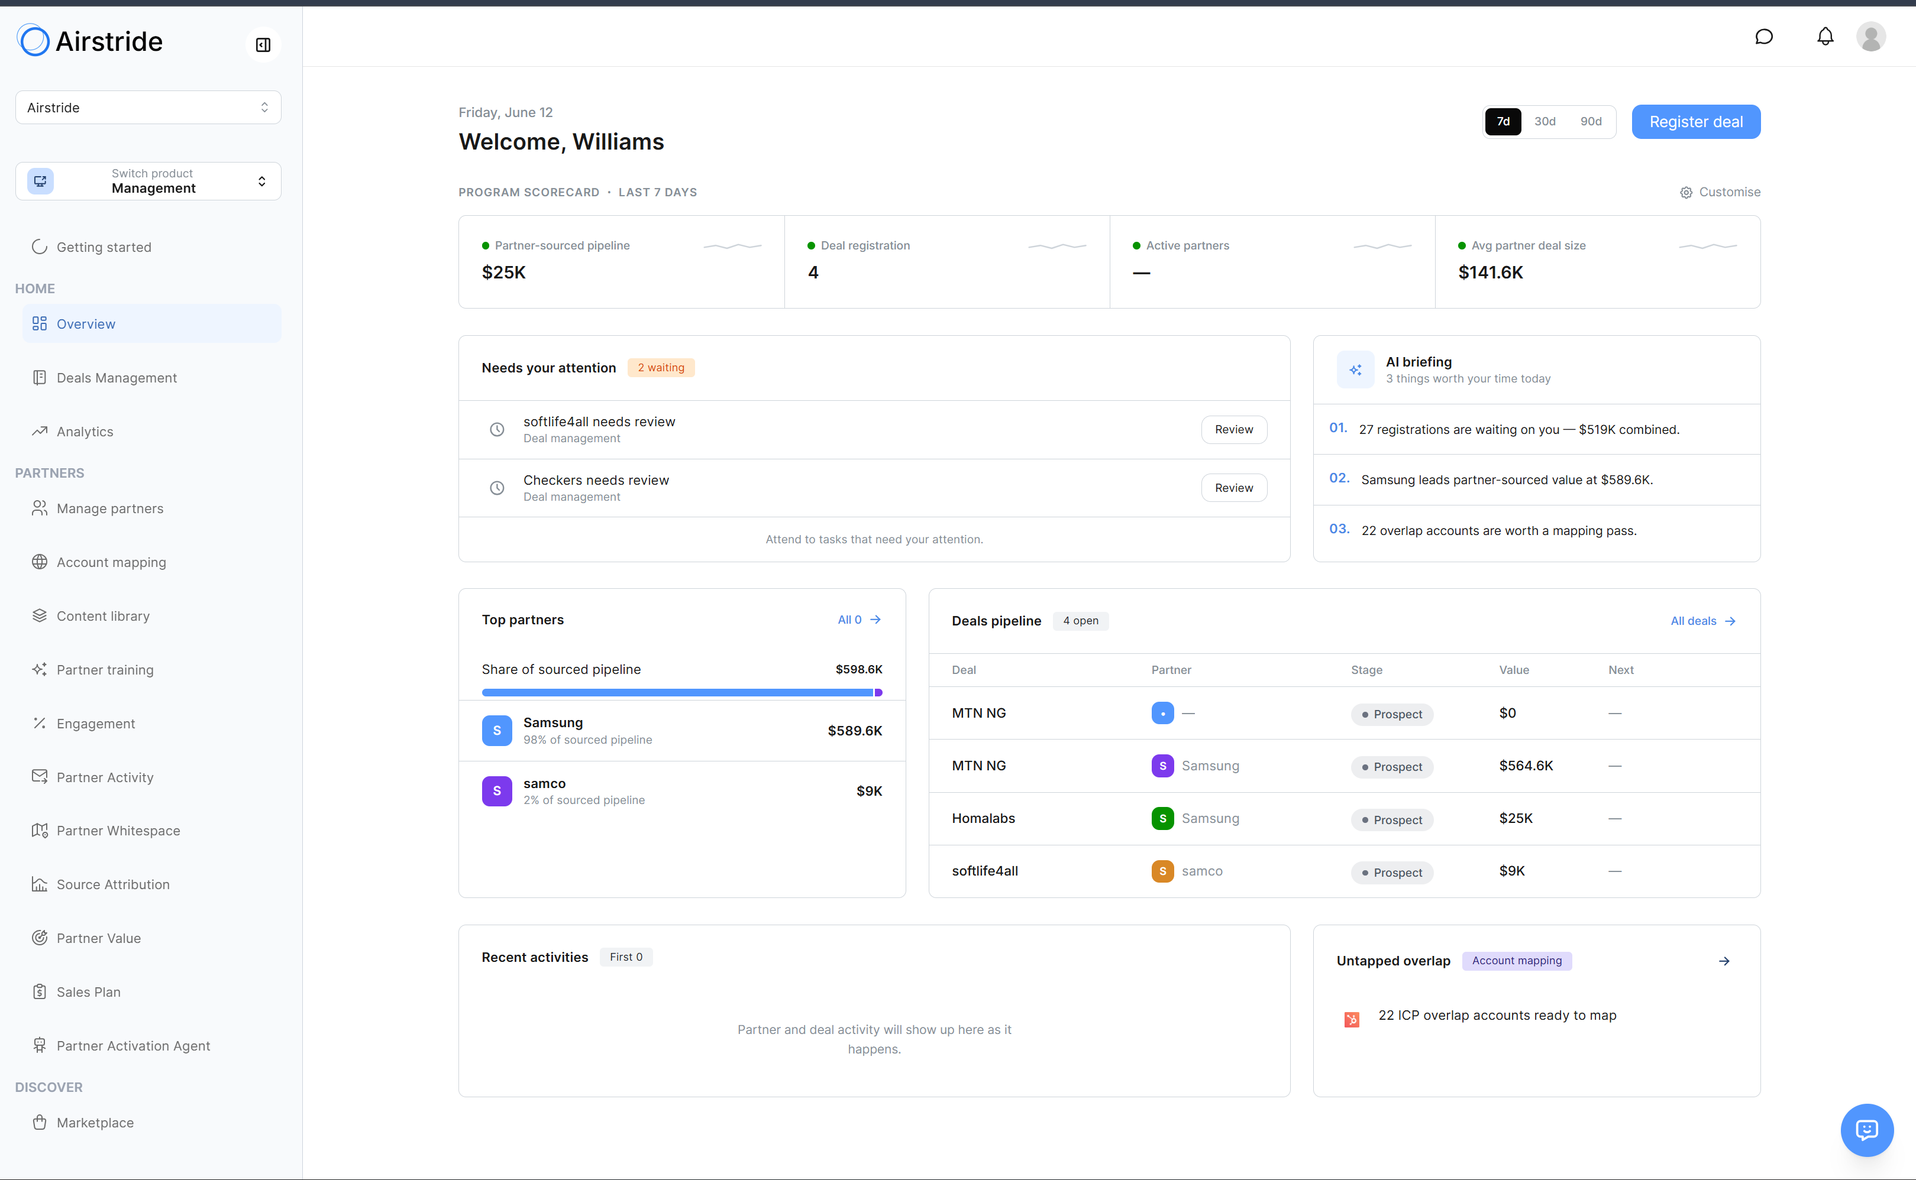This screenshot has height=1180, width=1916.
Task: Select the 7d time range
Action: (1503, 122)
